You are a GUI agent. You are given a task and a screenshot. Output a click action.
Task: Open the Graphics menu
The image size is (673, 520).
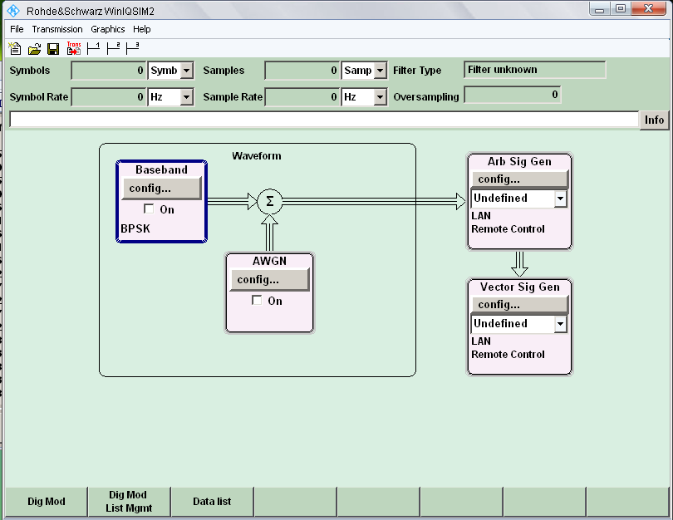pyautogui.click(x=107, y=29)
